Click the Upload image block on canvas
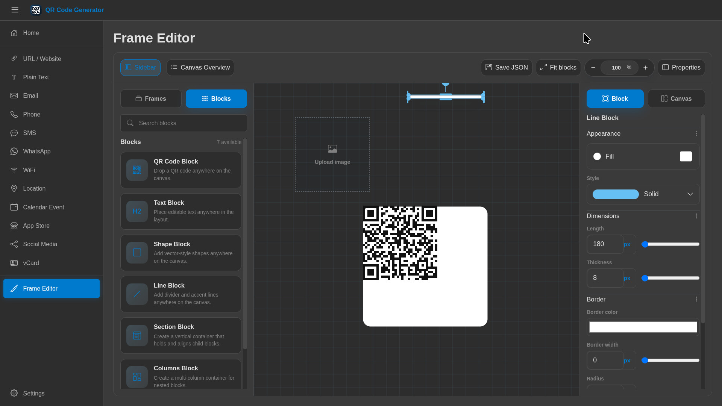722x406 pixels. (332, 155)
